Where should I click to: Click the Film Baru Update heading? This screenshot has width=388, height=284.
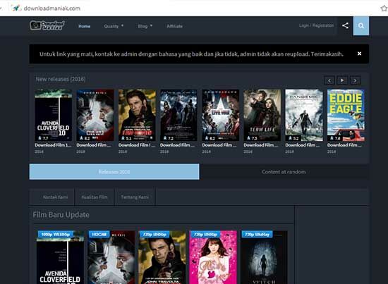(61, 214)
